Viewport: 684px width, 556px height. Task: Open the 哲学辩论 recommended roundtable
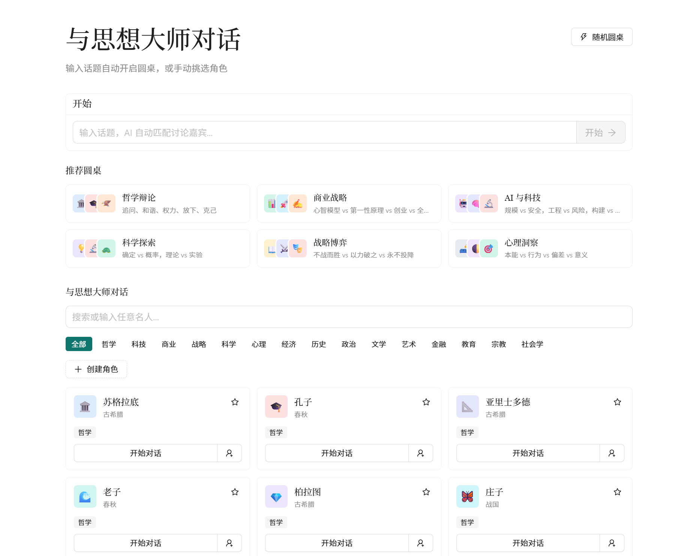click(158, 203)
